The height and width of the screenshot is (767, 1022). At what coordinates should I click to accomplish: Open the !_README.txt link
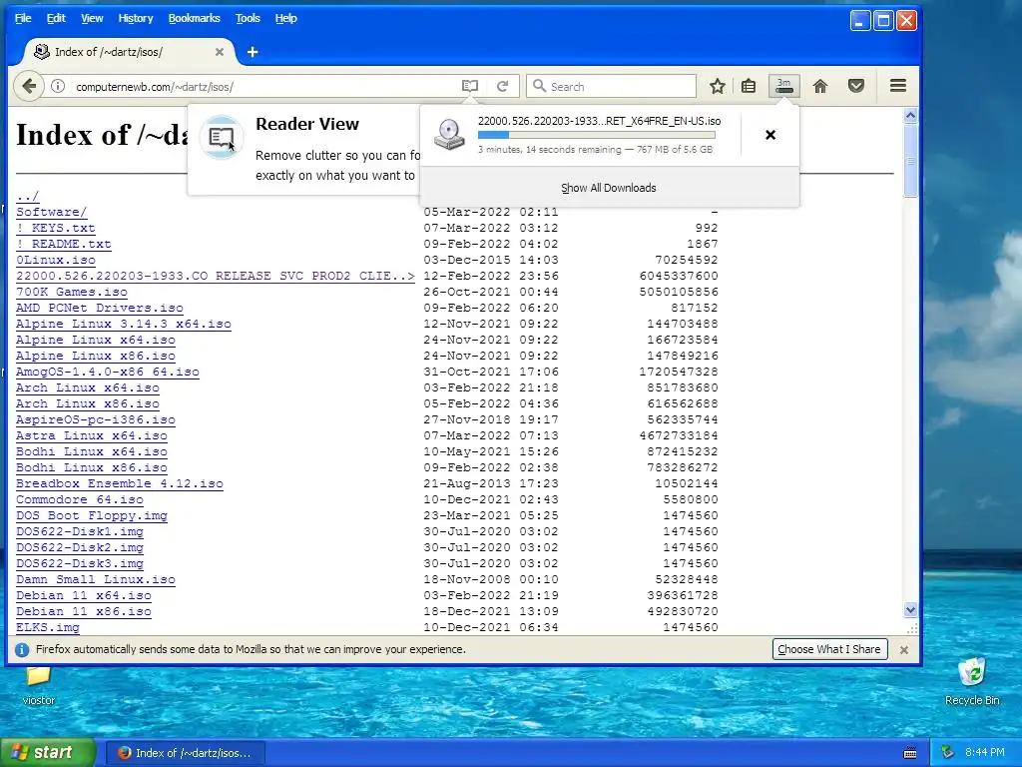[x=63, y=244]
